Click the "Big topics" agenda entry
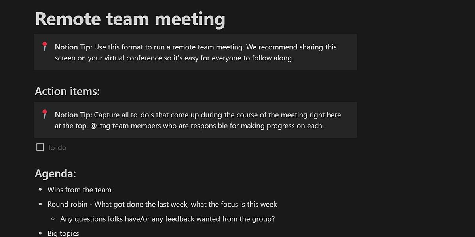This screenshot has height=237, width=475. click(x=63, y=233)
